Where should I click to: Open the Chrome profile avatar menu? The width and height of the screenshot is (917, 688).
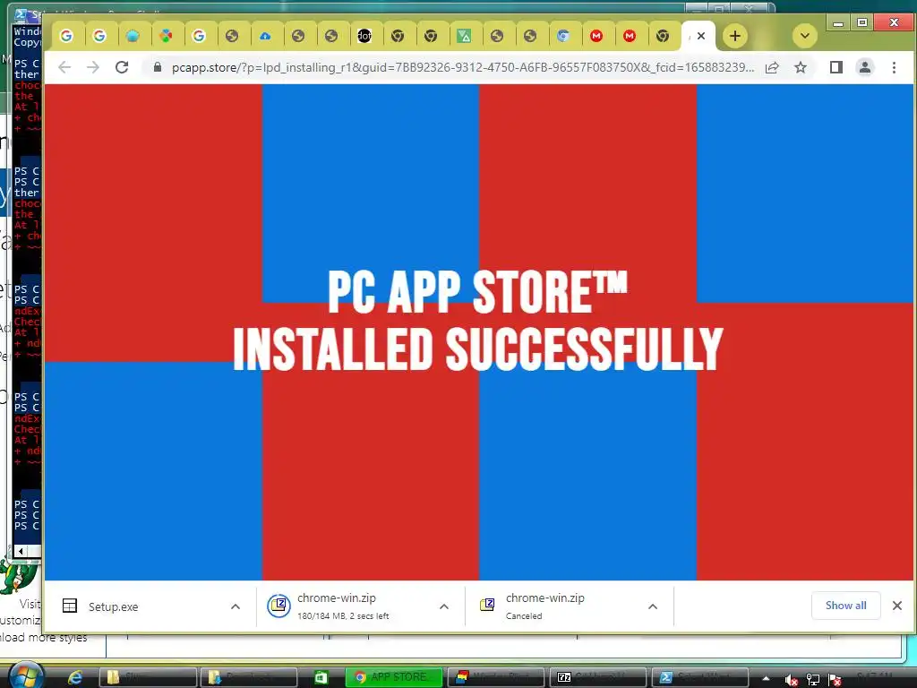point(865,68)
